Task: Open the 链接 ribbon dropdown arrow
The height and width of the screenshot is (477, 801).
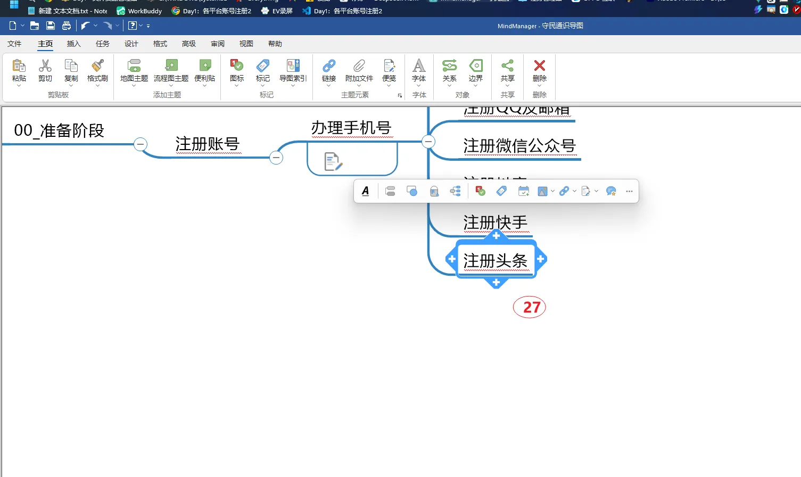Action: [329, 86]
